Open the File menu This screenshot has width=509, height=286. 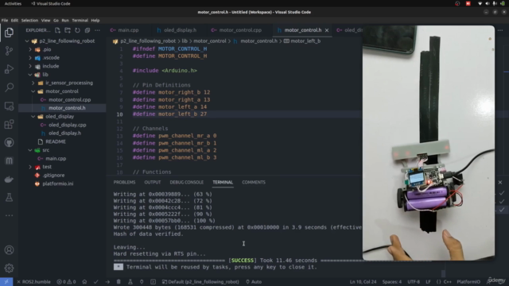[5, 20]
